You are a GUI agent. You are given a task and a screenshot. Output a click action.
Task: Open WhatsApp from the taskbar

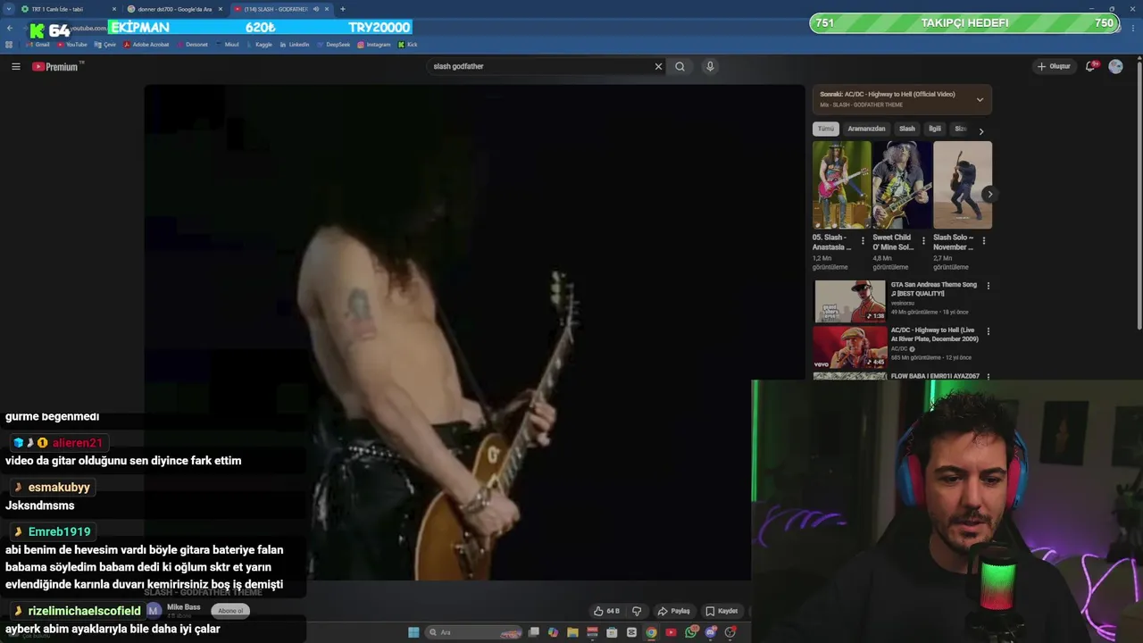click(691, 632)
